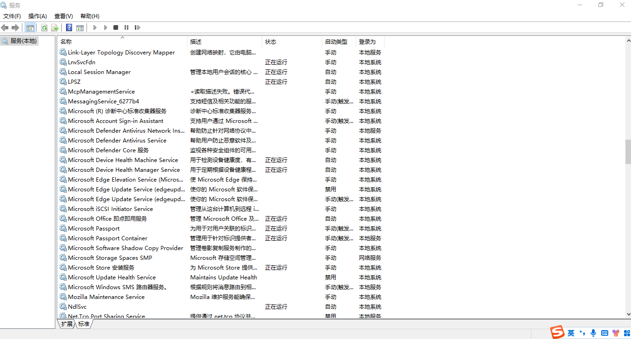Screen dimensions: 631x339
Task: Click the pause service toolbar icon
Action: pos(126,27)
